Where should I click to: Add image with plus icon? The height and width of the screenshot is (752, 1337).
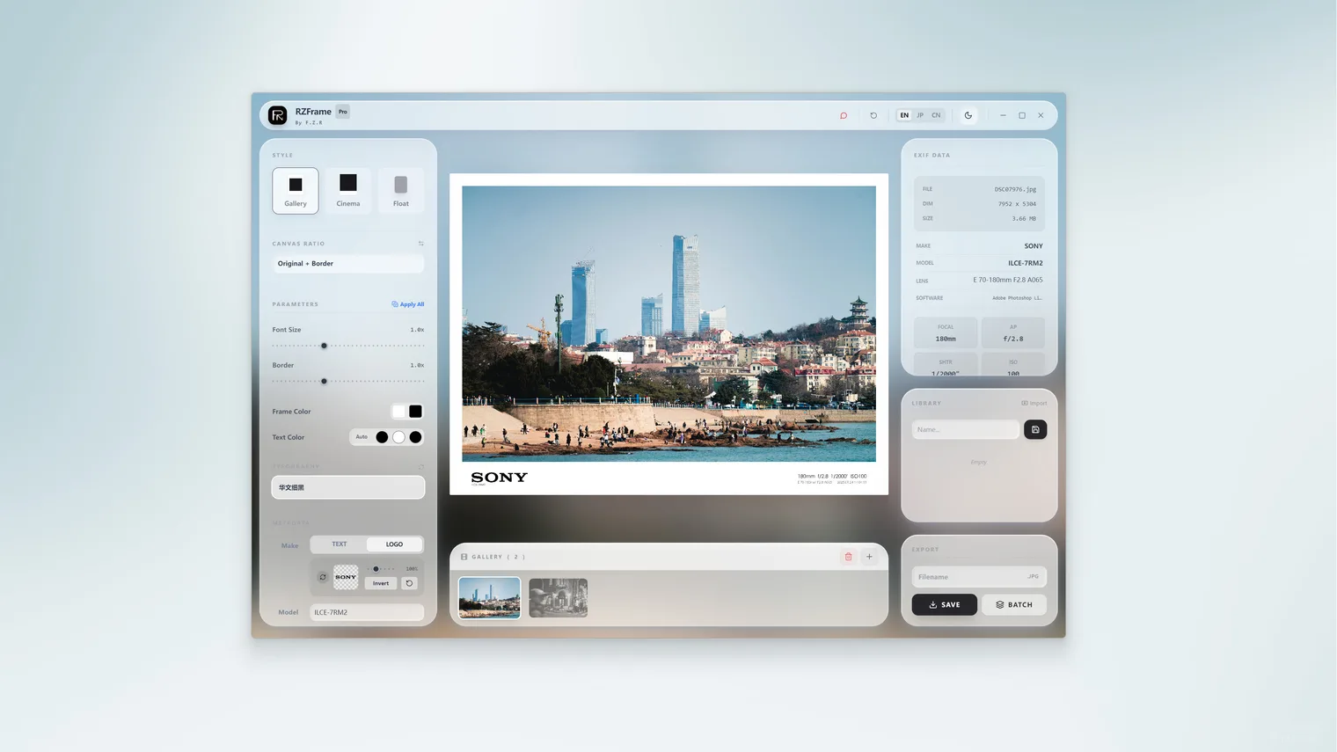pos(869,557)
